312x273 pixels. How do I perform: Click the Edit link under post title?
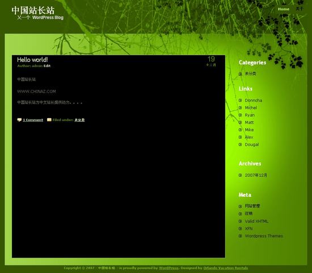[47, 66]
